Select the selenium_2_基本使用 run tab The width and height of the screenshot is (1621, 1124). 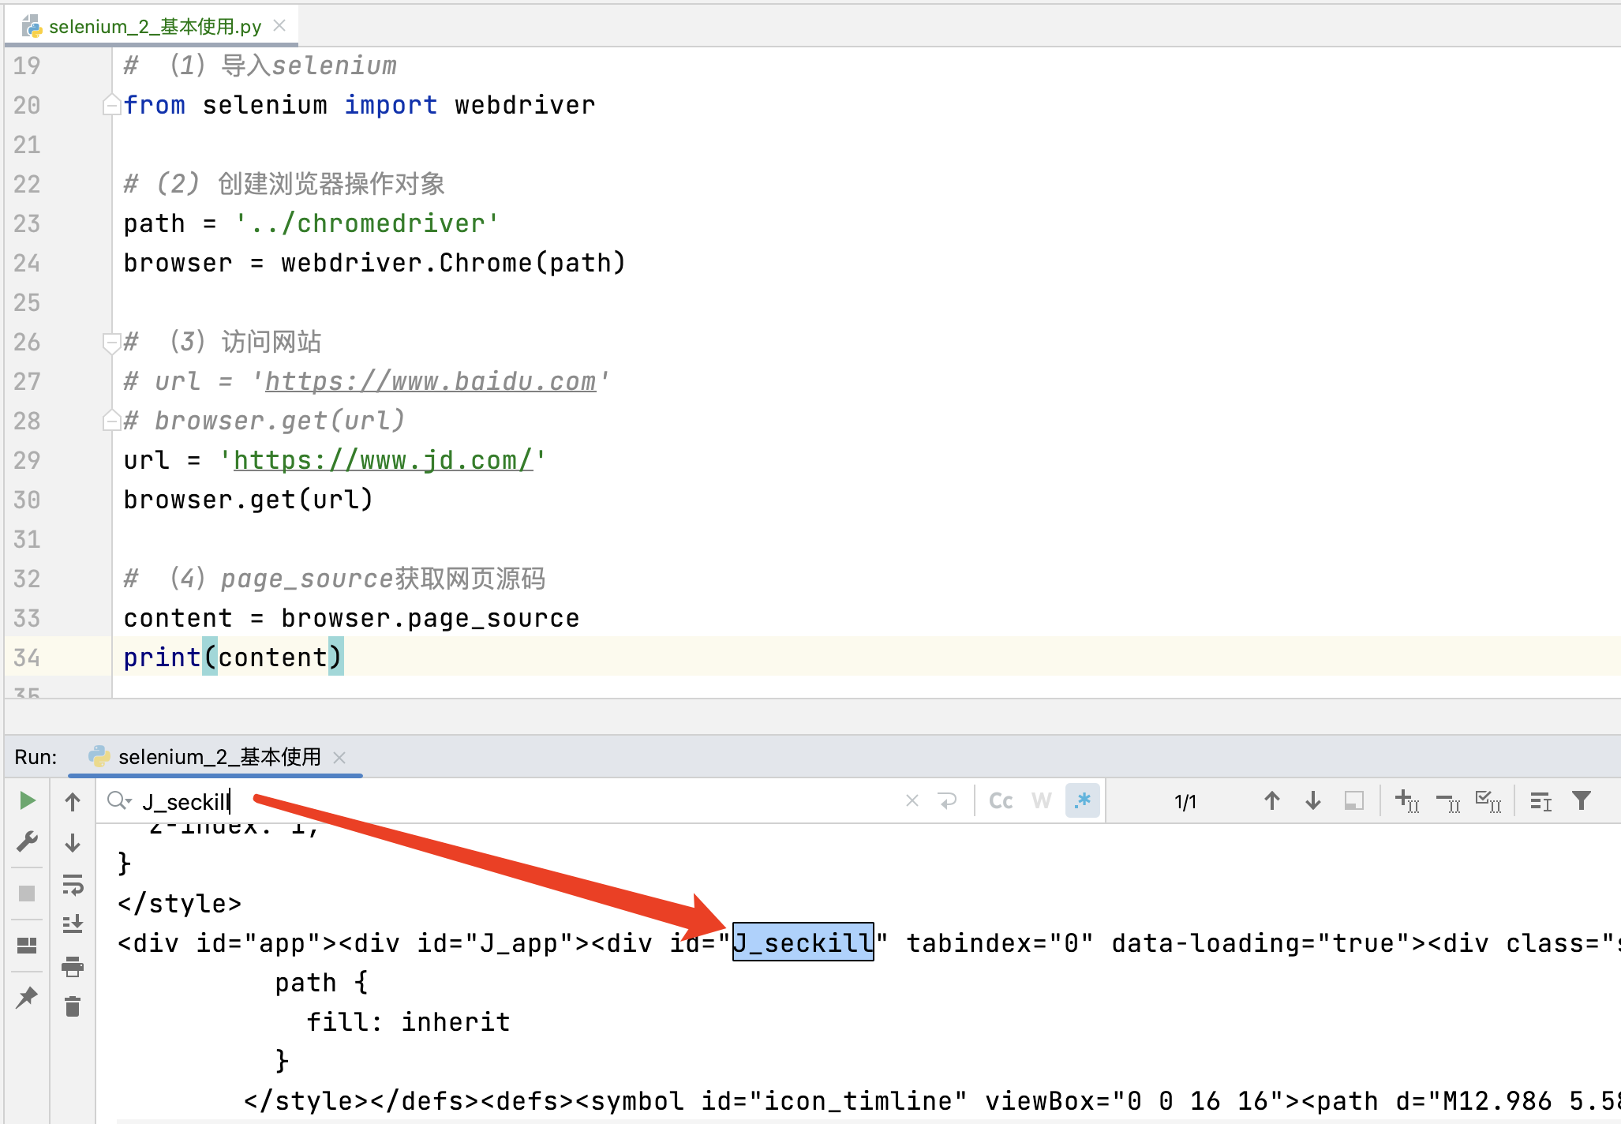pos(219,757)
